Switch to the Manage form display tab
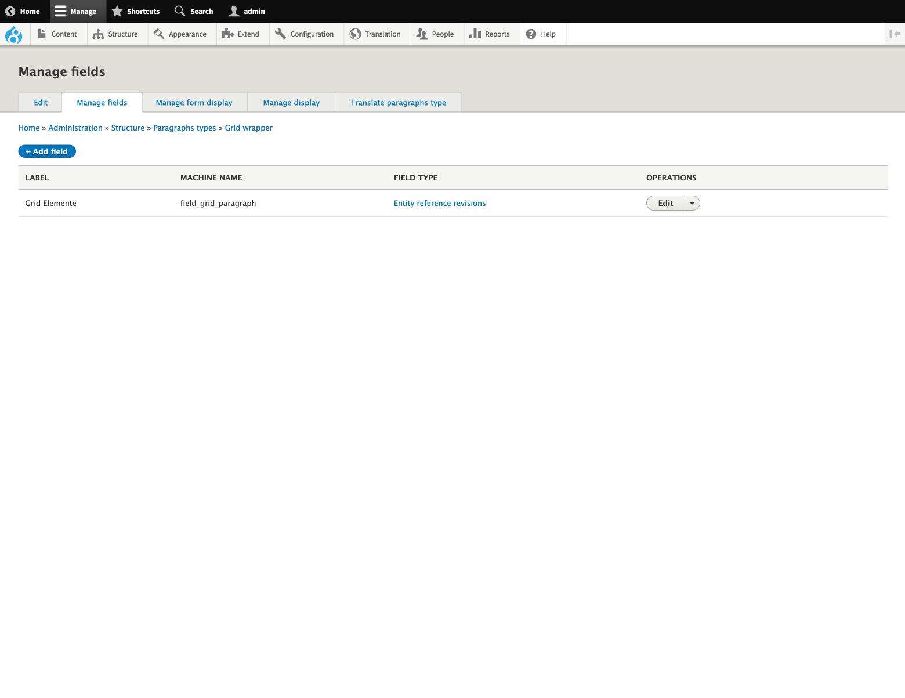 pos(194,102)
